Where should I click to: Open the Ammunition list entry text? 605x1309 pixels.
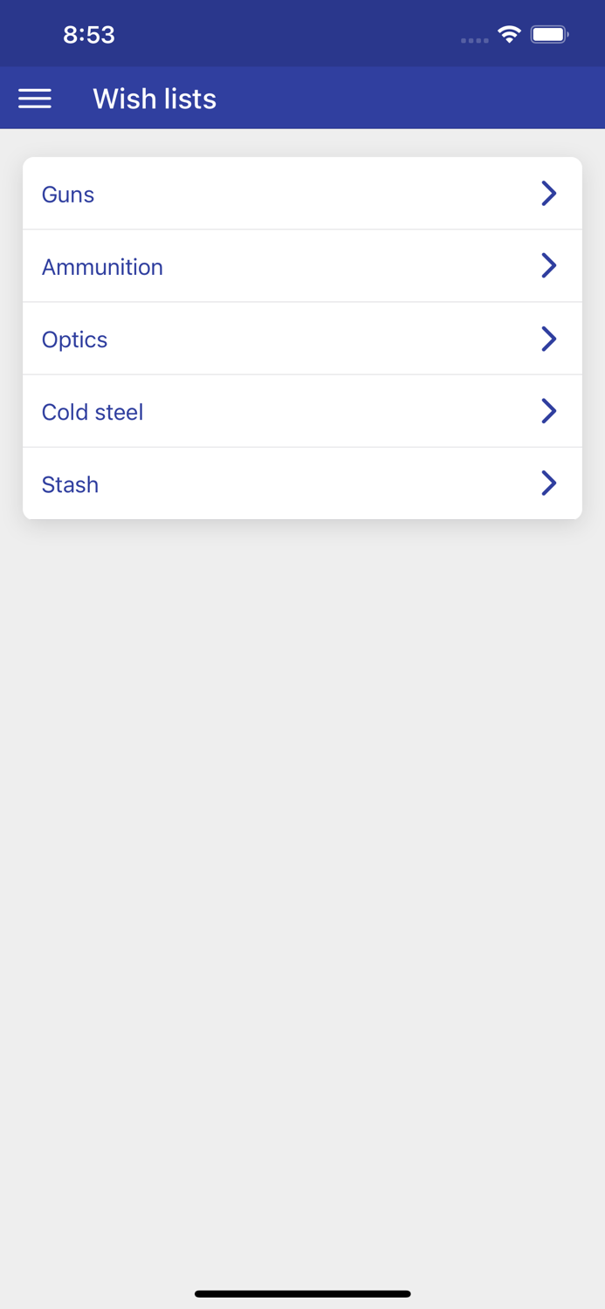(102, 267)
